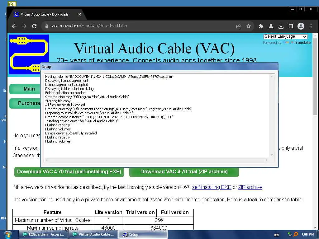The image size is (319, 239).
Task: Open the profile avatar icon
Action: point(301,26)
